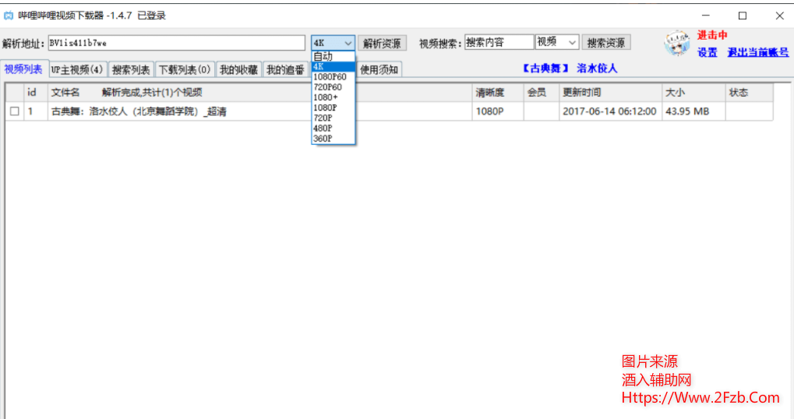Choose 720P60 quality option
Screen dimensions: 794x419
pyautogui.click(x=327, y=87)
